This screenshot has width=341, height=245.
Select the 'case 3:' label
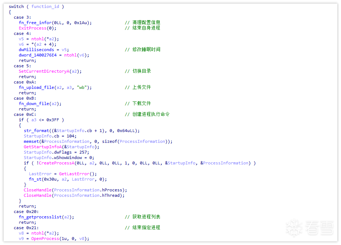click(x=22, y=17)
